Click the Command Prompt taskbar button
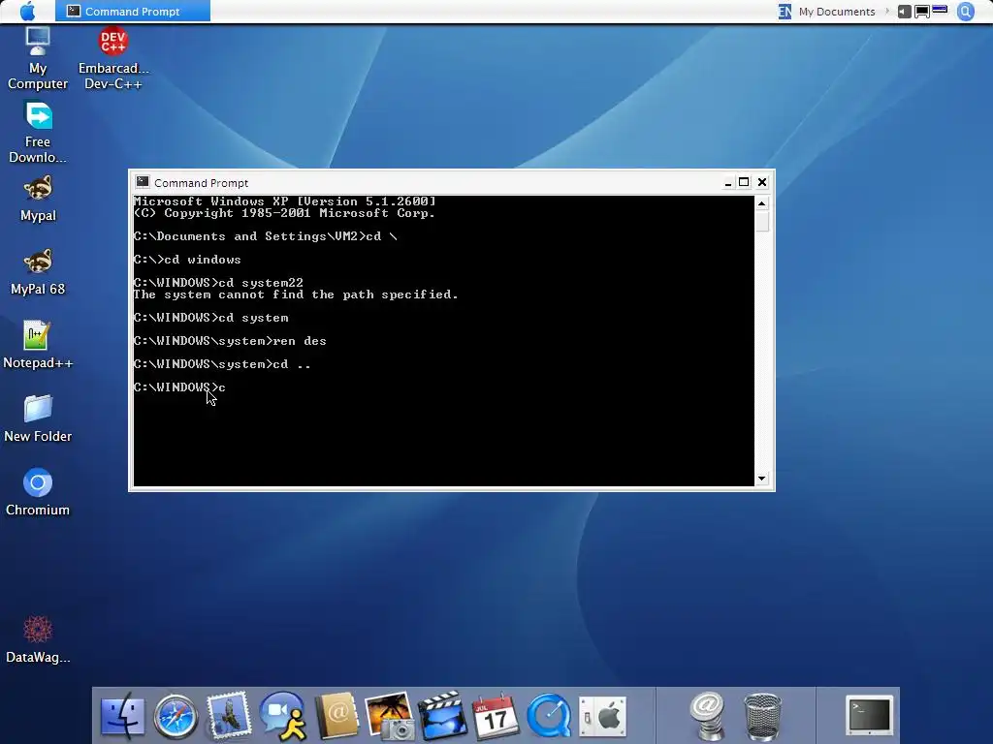This screenshot has height=744, width=993. coord(132,11)
